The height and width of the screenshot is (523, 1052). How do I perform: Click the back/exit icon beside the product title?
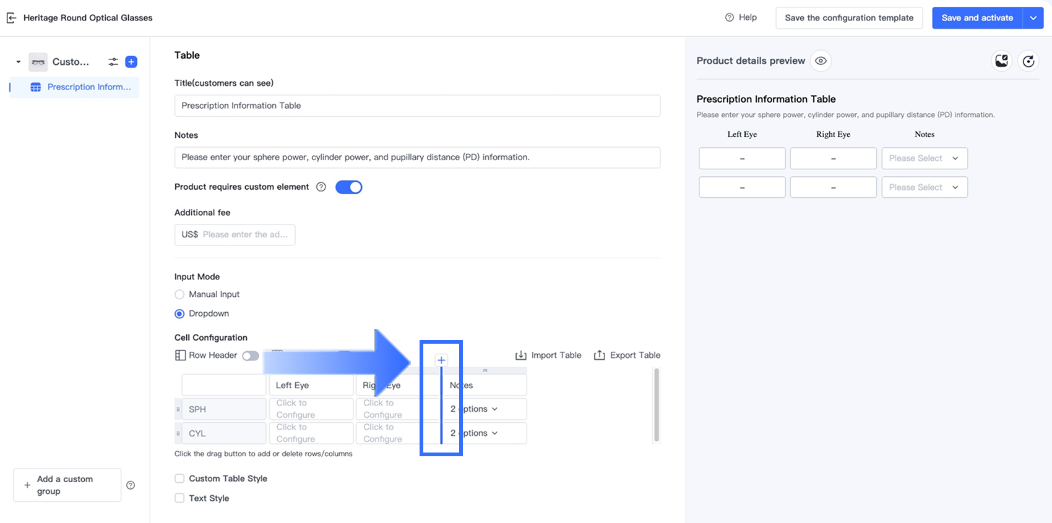(x=11, y=18)
